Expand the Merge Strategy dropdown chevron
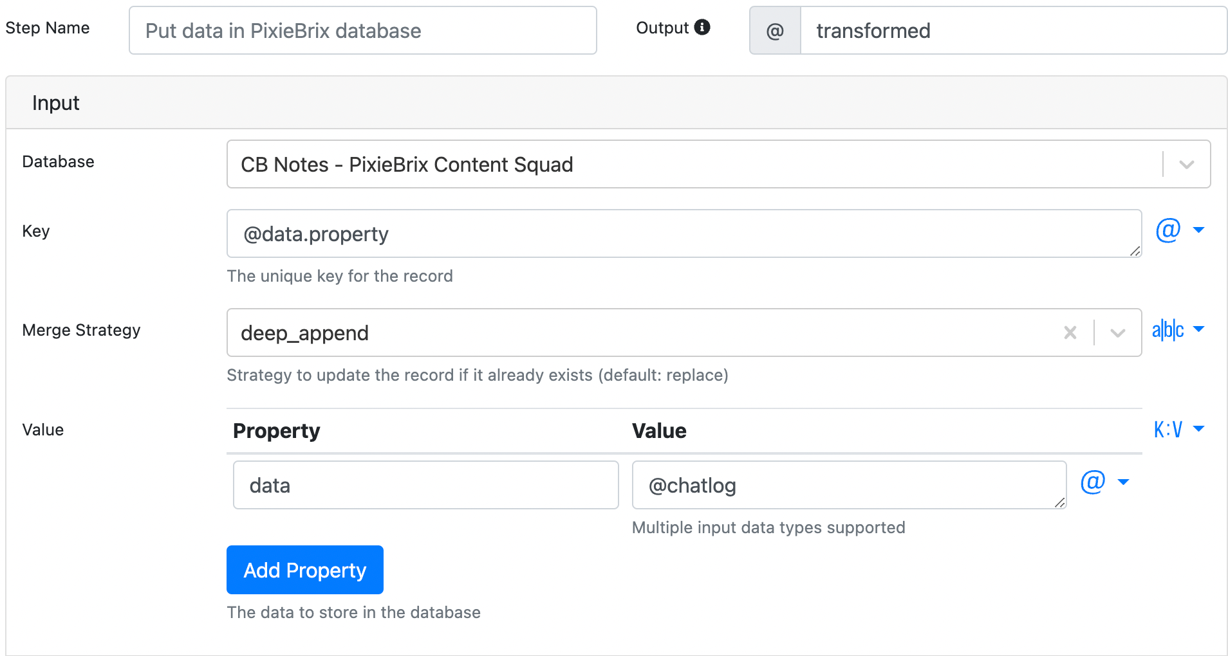This screenshot has height=656, width=1228. tap(1117, 333)
